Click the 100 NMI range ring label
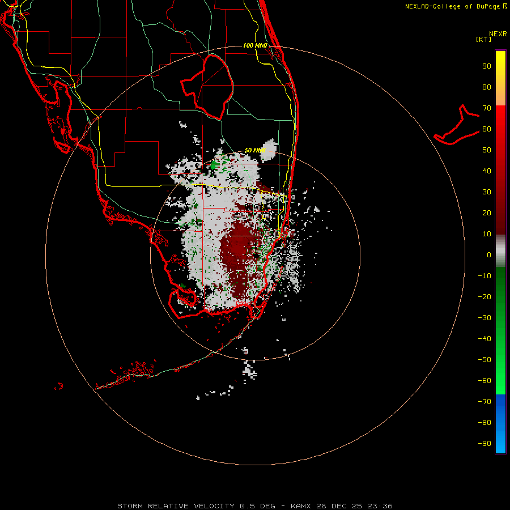 click(x=255, y=45)
